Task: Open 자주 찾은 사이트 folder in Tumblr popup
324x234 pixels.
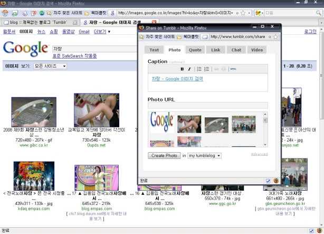Action: [x=157, y=37]
